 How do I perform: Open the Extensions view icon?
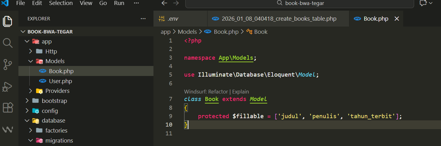(x=8, y=108)
